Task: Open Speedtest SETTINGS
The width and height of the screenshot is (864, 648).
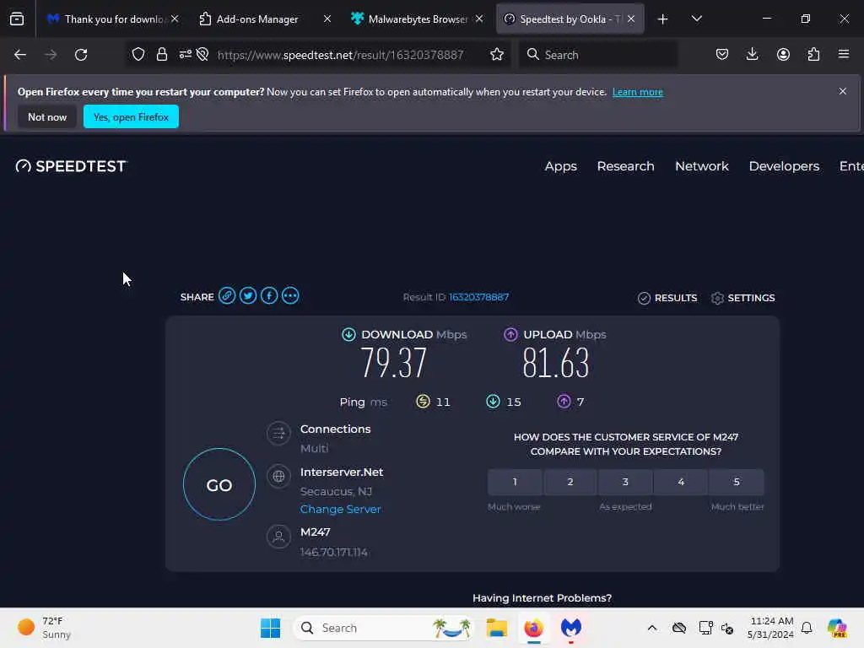Action: pyautogui.click(x=742, y=298)
